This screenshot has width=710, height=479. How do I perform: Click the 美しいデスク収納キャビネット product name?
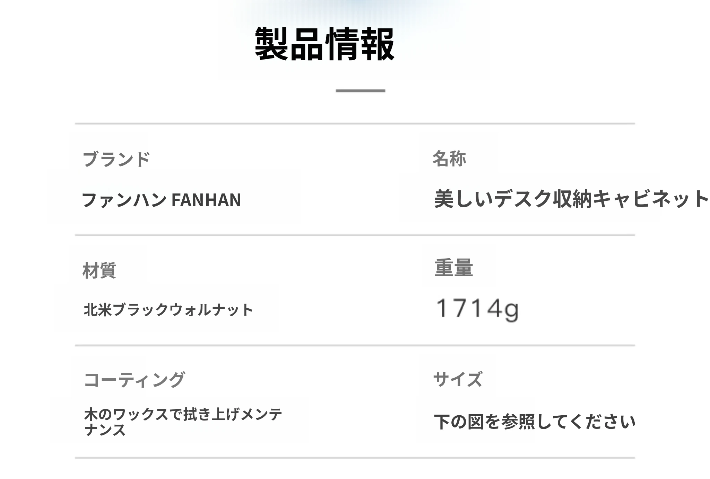(571, 199)
